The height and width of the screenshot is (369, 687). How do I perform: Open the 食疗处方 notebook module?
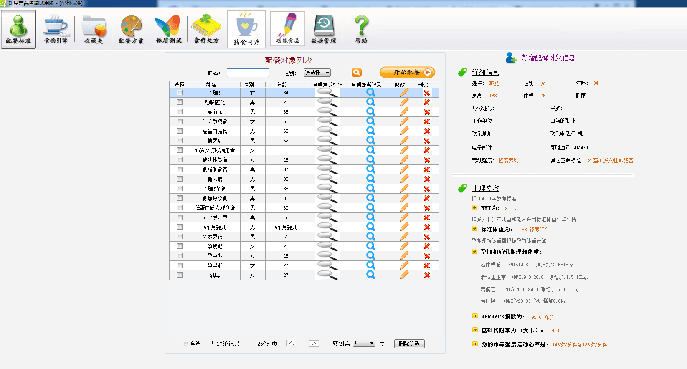pos(206,29)
